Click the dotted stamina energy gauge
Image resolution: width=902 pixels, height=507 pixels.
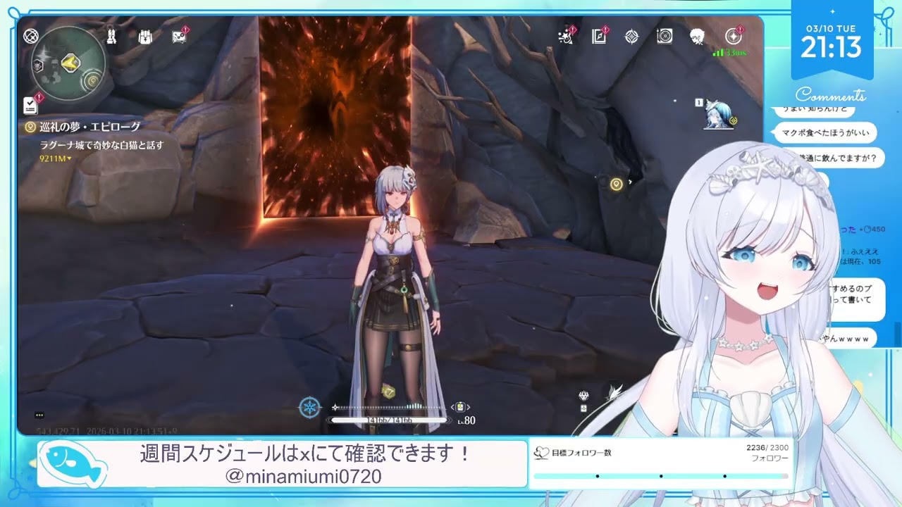click(x=388, y=407)
